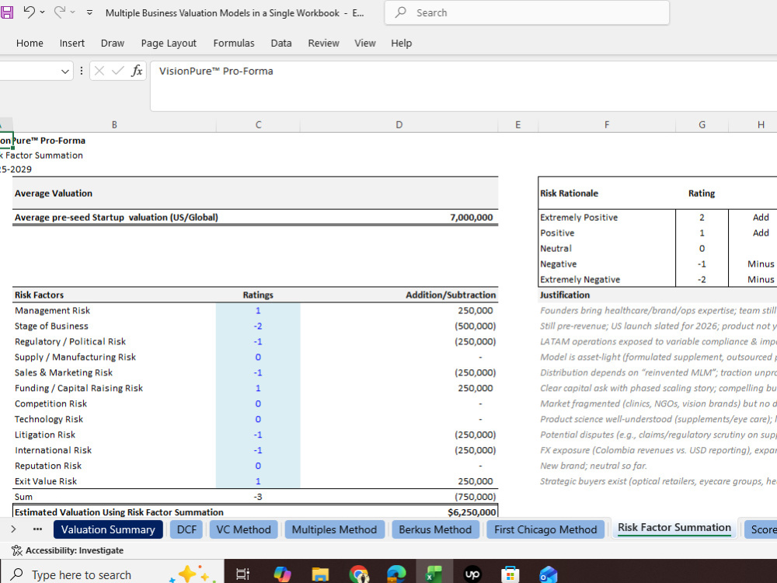Select column D header

coord(399,125)
